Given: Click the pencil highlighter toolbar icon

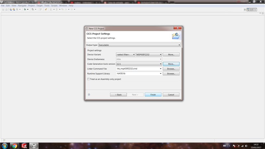Looking at the screenshot, I should click(46, 9).
